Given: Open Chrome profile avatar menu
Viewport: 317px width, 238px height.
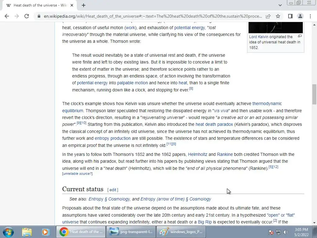Looking at the screenshot, I should pyautogui.click(x=300, y=16).
